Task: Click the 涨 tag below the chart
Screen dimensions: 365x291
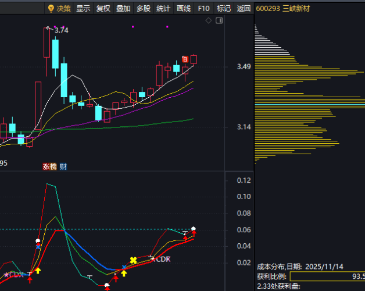Action: (x=46, y=166)
